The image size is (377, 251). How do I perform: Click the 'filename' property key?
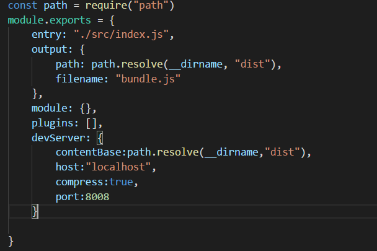[x=79, y=79]
